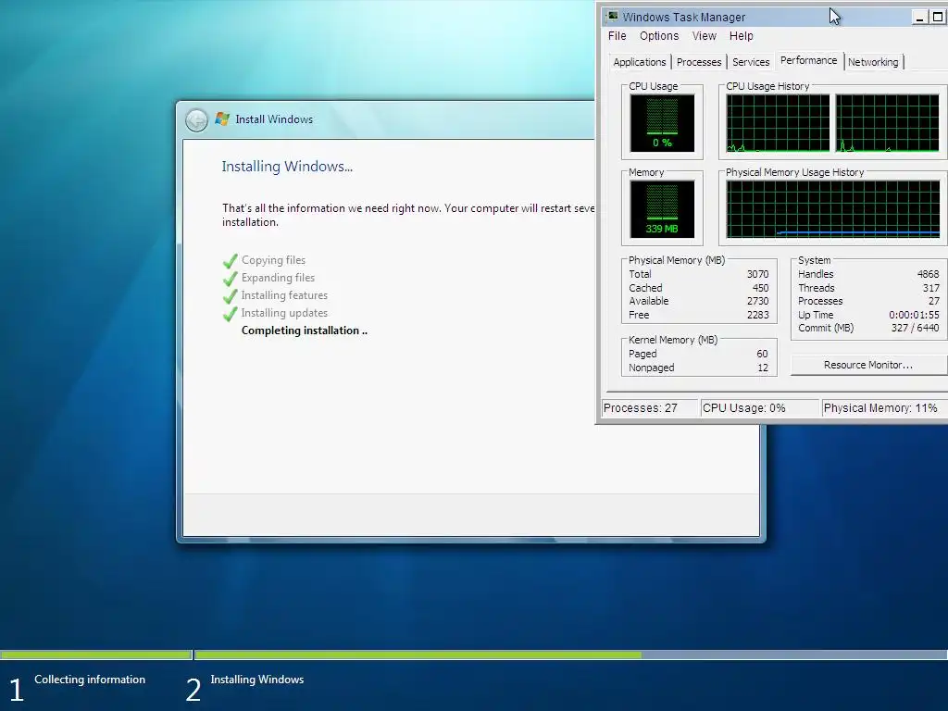Viewport: 948px width, 711px height.
Task: Click the CPU Usage: 0% status bar entry
Action: [x=759, y=408]
